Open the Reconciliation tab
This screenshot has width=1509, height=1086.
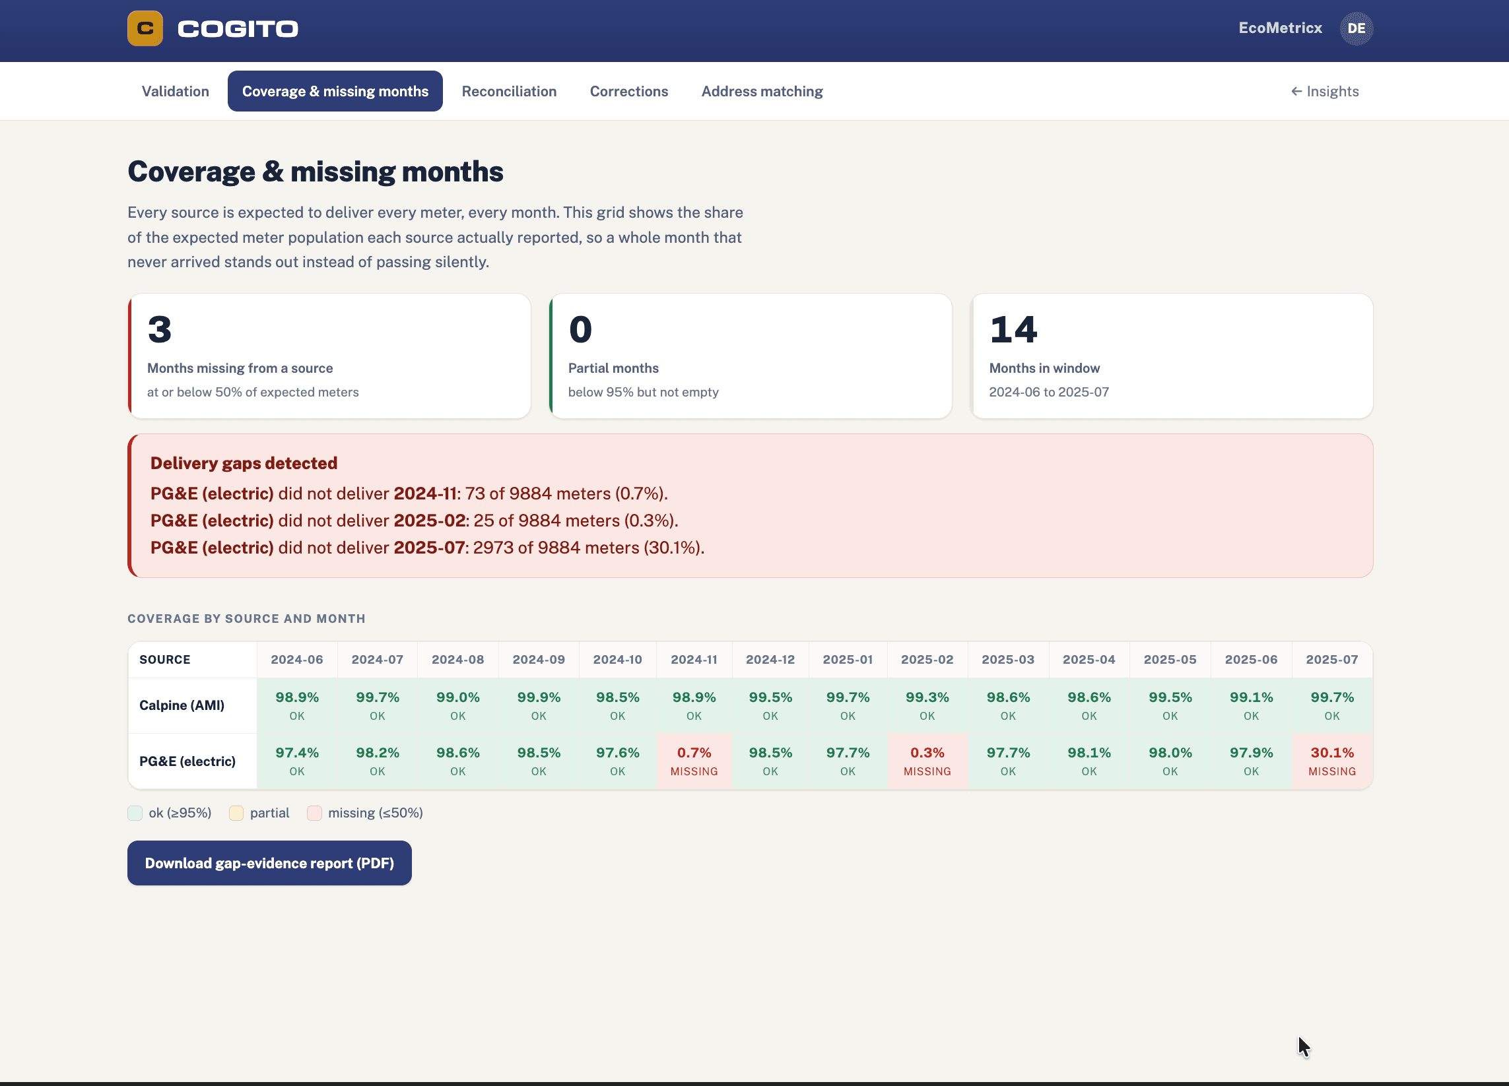509,91
